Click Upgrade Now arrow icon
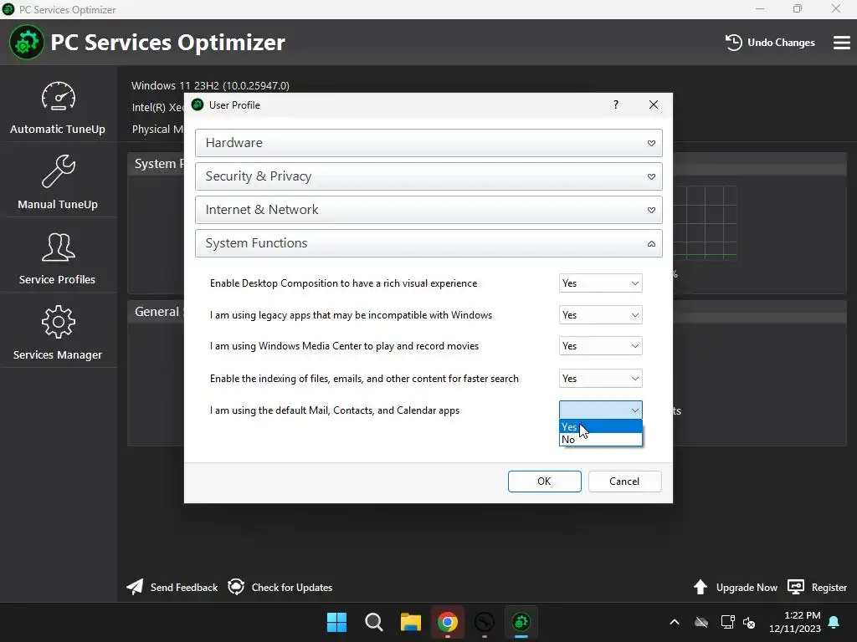857x642 pixels. (700, 587)
